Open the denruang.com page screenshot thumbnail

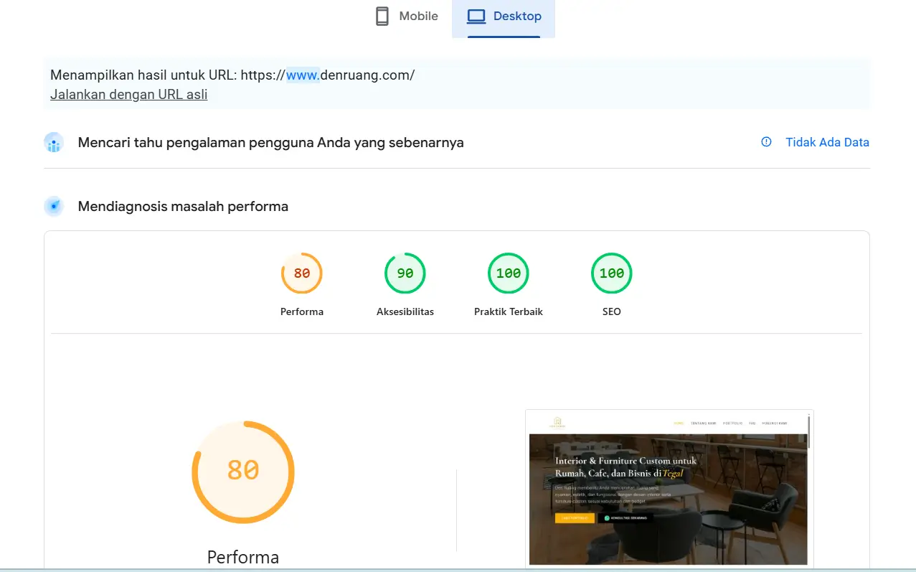[669, 488]
